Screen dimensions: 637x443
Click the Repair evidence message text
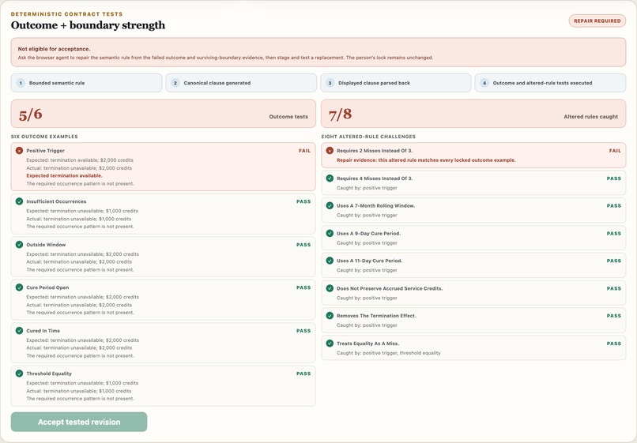point(426,160)
